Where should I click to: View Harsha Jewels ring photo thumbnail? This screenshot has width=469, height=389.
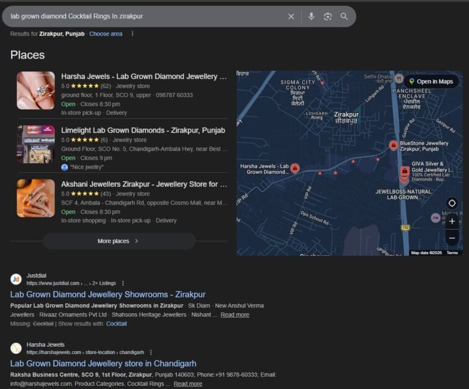pos(36,90)
